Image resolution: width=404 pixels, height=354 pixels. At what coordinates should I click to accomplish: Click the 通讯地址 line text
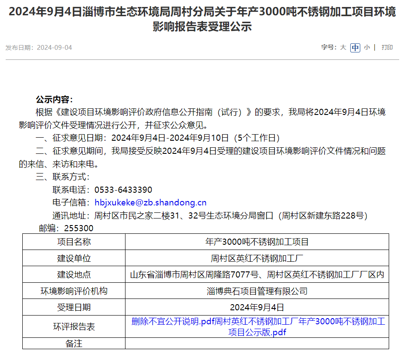click(x=210, y=215)
